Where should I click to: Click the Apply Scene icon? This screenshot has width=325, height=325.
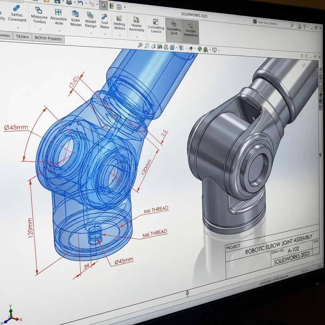[x=206, y=49]
